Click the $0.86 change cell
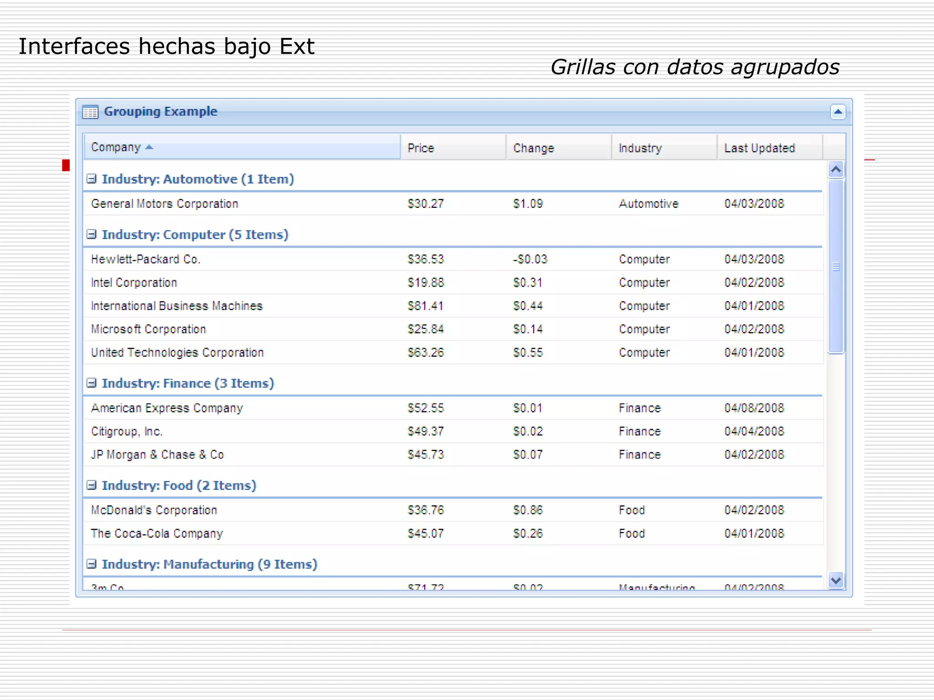 tap(528, 510)
